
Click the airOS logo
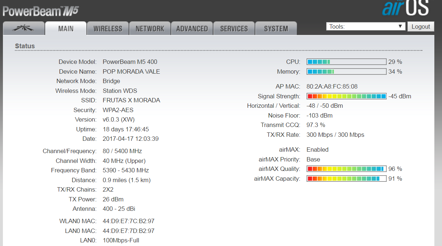pos(405,8)
